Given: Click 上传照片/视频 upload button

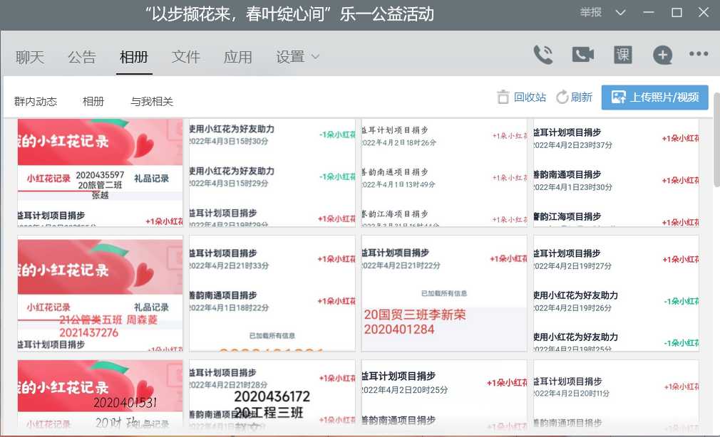Looking at the screenshot, I should point(654,98).
